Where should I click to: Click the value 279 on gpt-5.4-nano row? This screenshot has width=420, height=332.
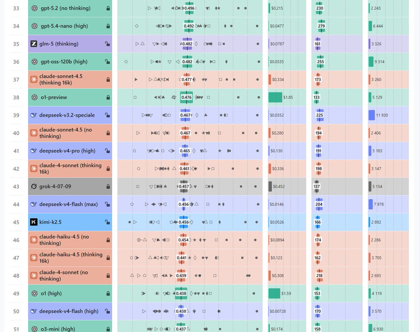(322, 26)
